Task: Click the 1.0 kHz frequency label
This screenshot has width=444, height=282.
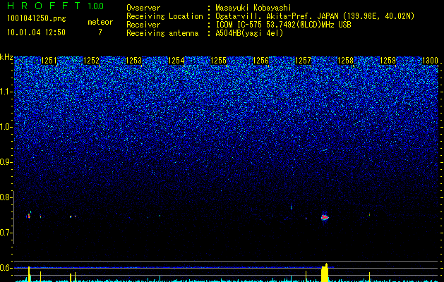Action: [6, 127]
